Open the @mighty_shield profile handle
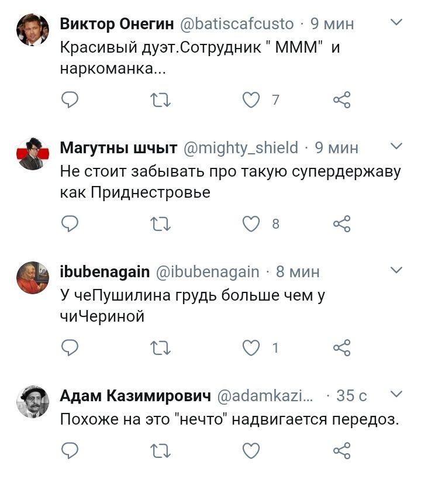Screen dimensions: 421x479 pyautogui.click(x=241, y=148)
